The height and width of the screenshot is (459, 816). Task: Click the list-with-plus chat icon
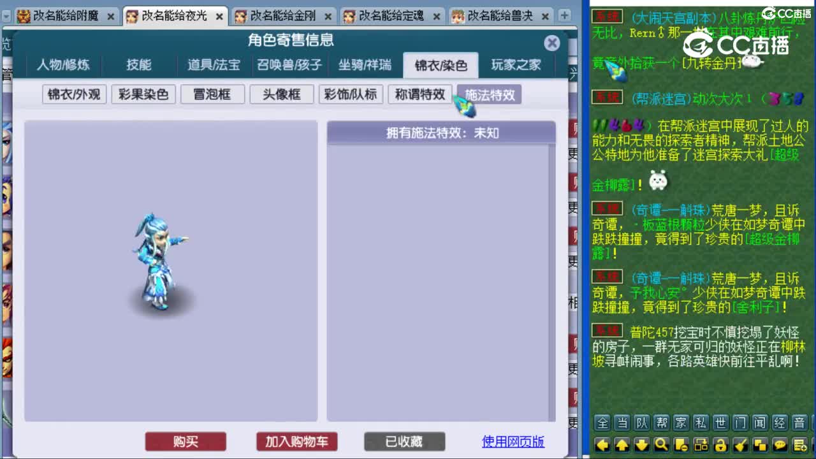(799, 444)
